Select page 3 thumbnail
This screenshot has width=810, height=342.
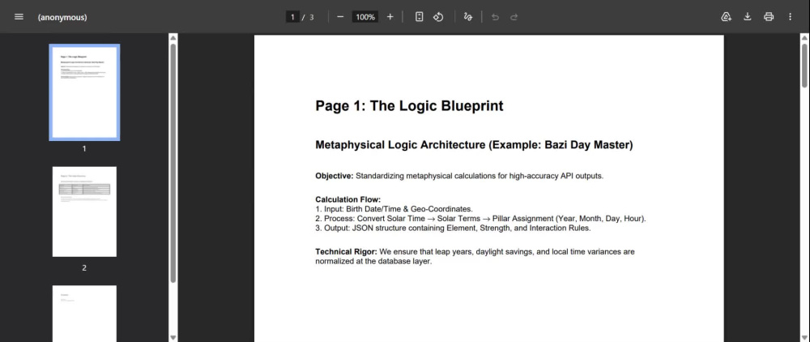pos(84,313)
